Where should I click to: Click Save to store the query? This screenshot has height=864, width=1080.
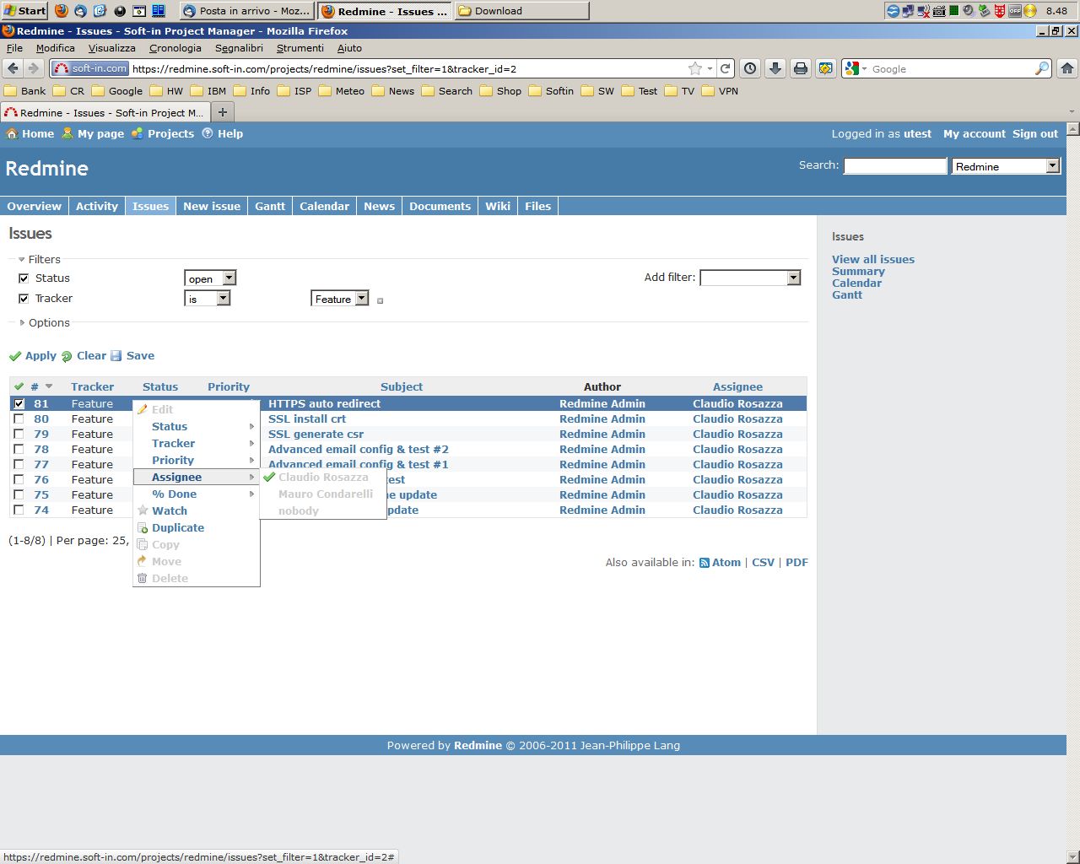pyautogui.click(x=132, y=356)
